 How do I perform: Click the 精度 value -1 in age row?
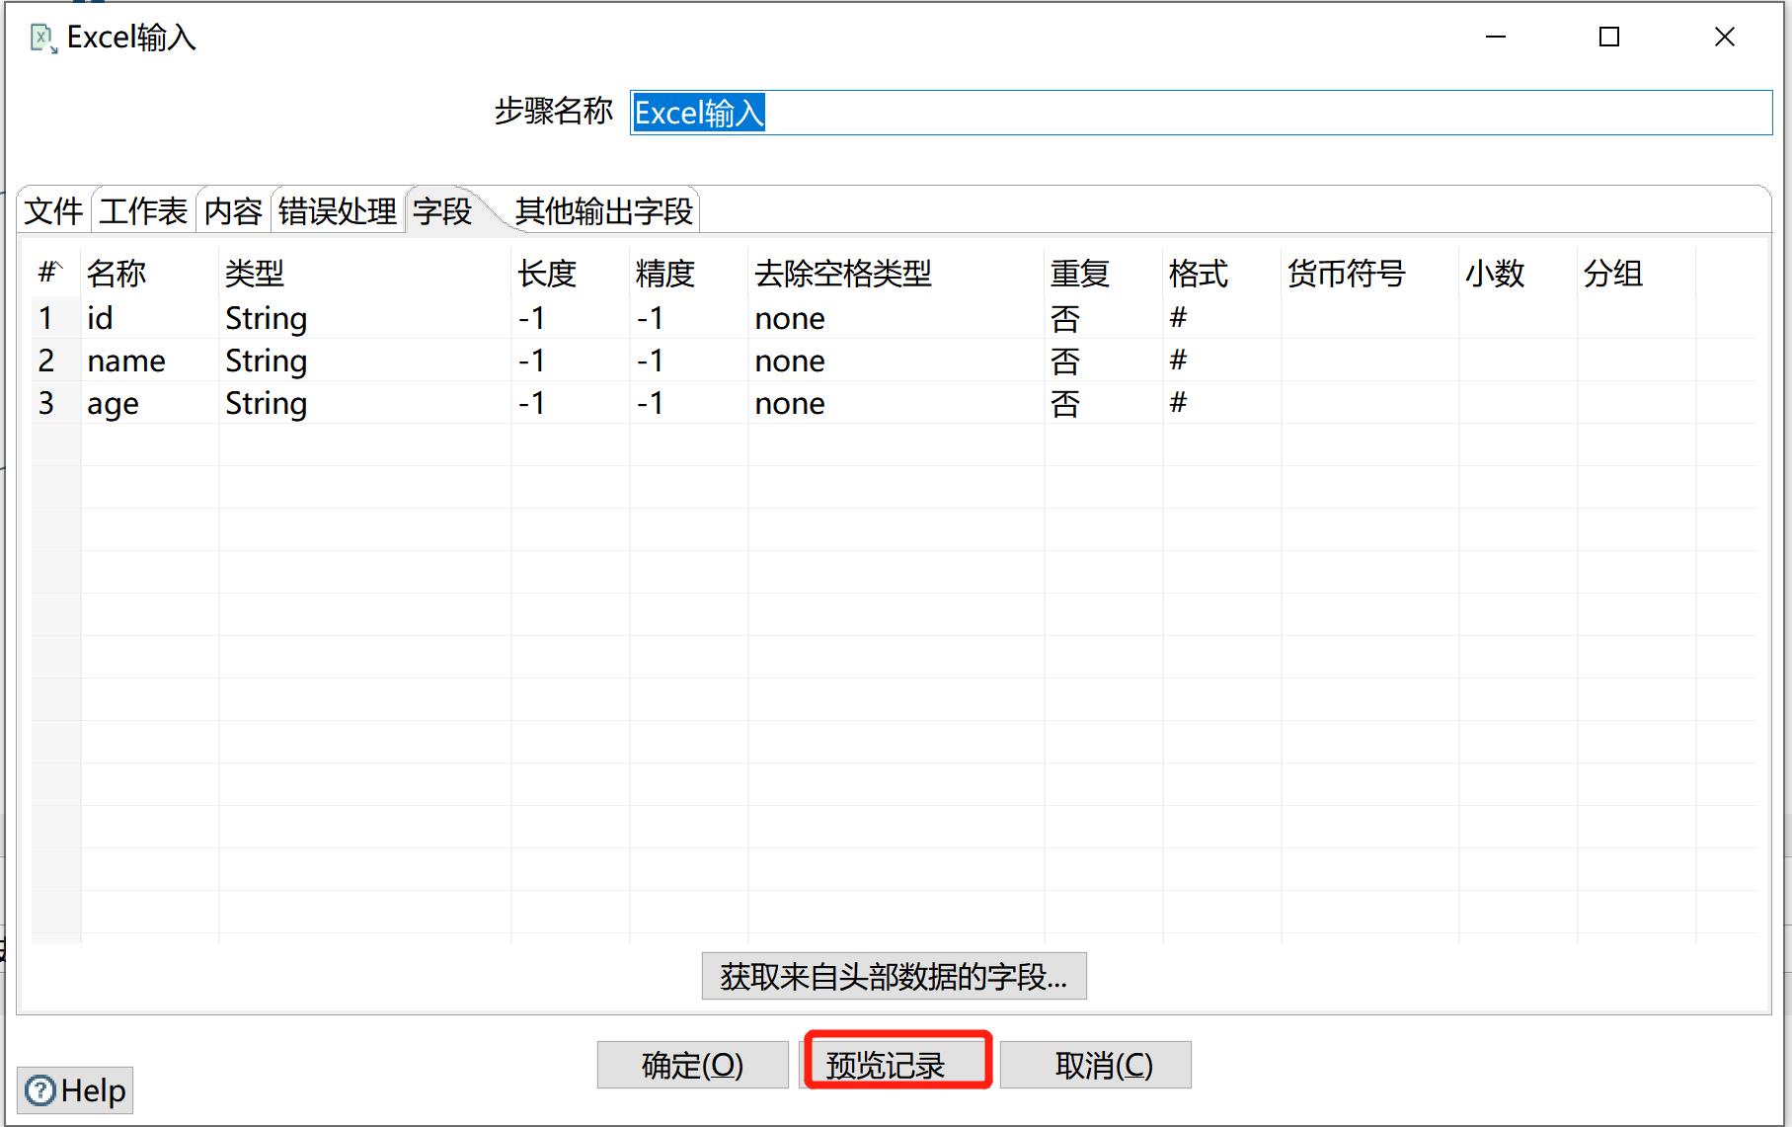click(x=688, y=403)
